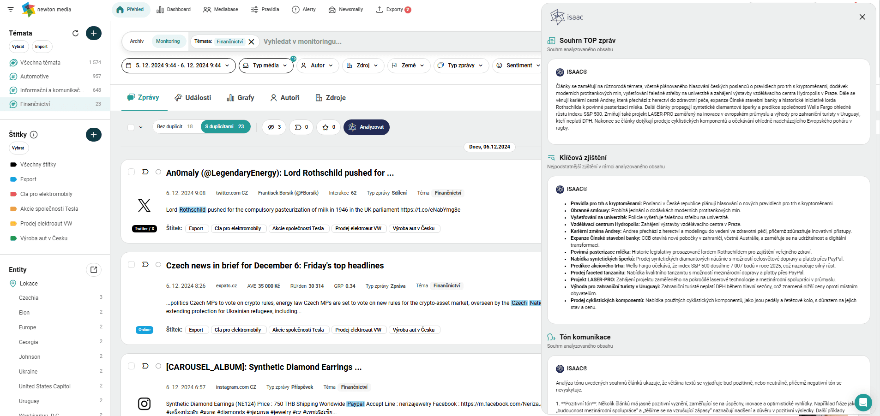Open the Sentiment filter dropdown
This screenshot has width=880, height=416.
click(517, 65)
